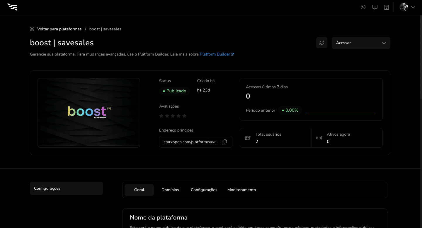Viewport: 422px width, 228px height.
Task: Expand the profile chevron dropdown
Action: [413, 7]
